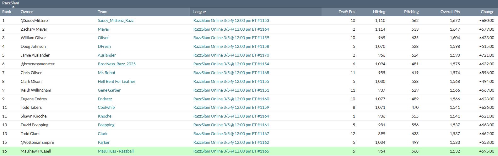Click hitting value 1,114
The image size is (498, 156).
point(380,29)
